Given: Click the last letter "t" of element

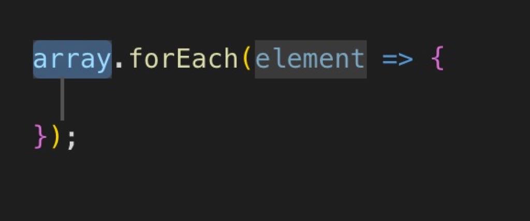Looking at the screenshot, I should click(357, 59).
